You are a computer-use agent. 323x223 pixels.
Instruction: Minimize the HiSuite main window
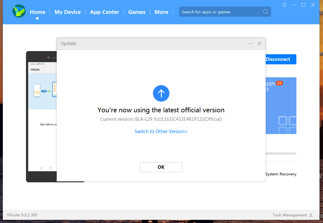(294, 5)
